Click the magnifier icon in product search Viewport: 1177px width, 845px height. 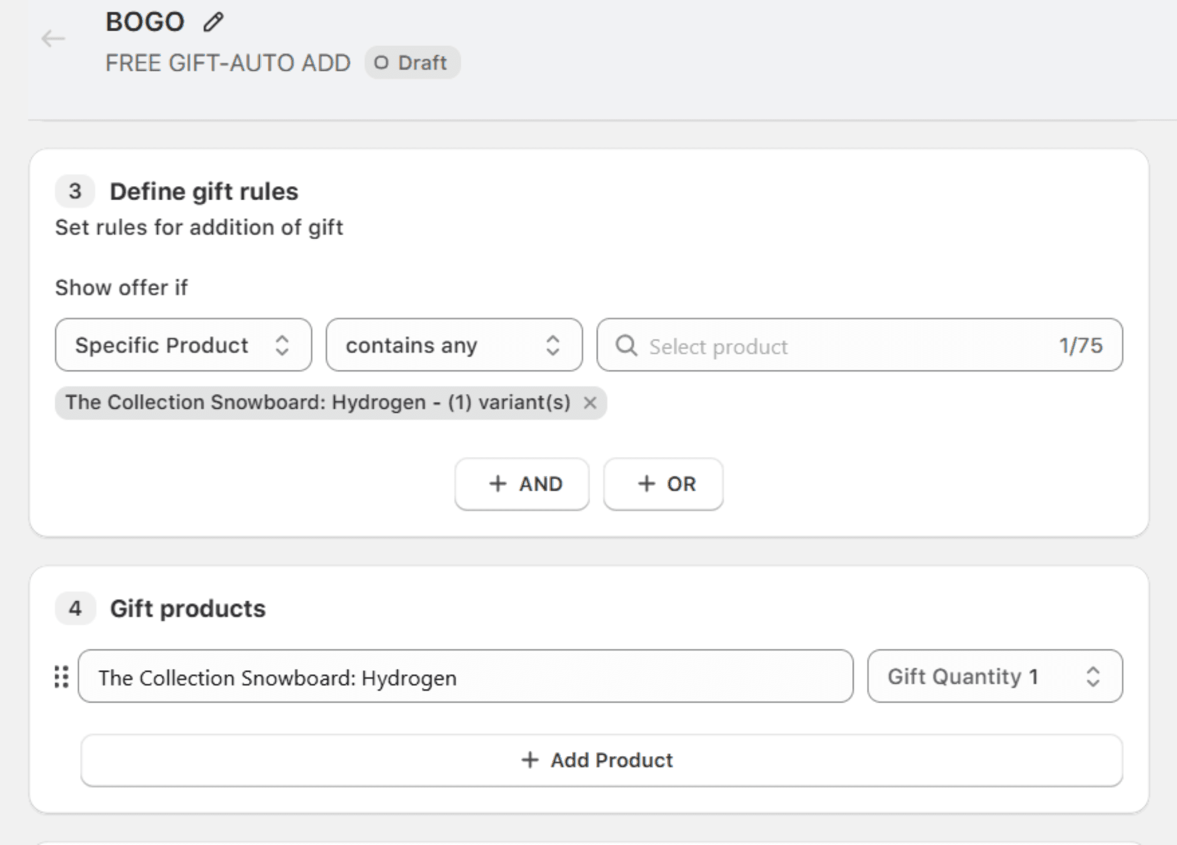tap(626, 346)
